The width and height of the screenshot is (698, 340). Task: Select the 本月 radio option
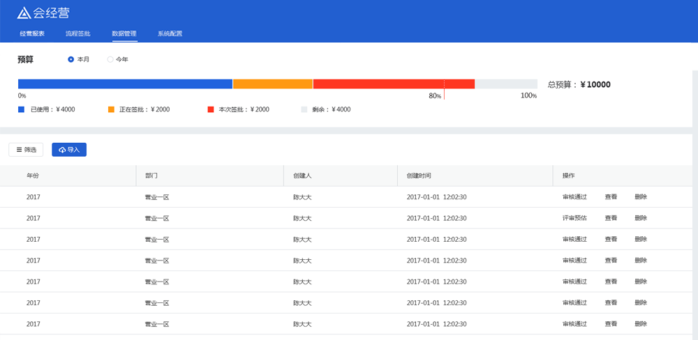[70, 59]
